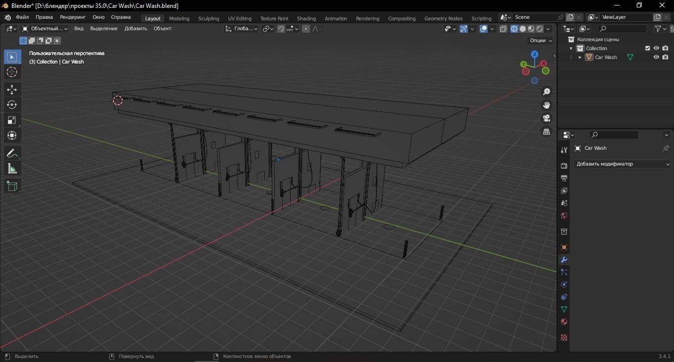Toggle snapping magnet icon
674x362 pixels.
pyautogui.click(x=281, y=29)
